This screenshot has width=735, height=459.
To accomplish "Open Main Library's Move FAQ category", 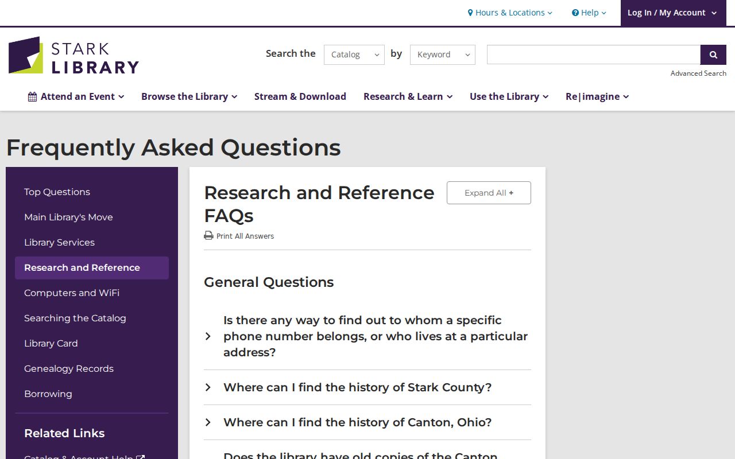I will [x=92, y=217].
